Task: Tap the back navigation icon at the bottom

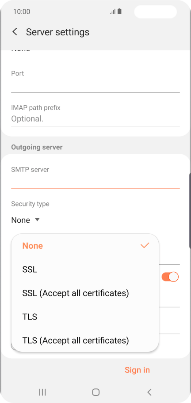Action: point(149,392)
